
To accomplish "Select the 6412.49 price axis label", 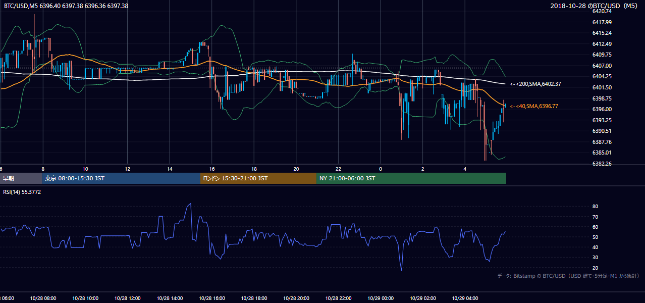I will coord(602,44).
